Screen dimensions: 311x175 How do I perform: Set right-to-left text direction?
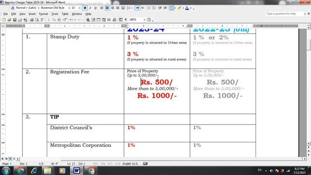tap(142, 8)
